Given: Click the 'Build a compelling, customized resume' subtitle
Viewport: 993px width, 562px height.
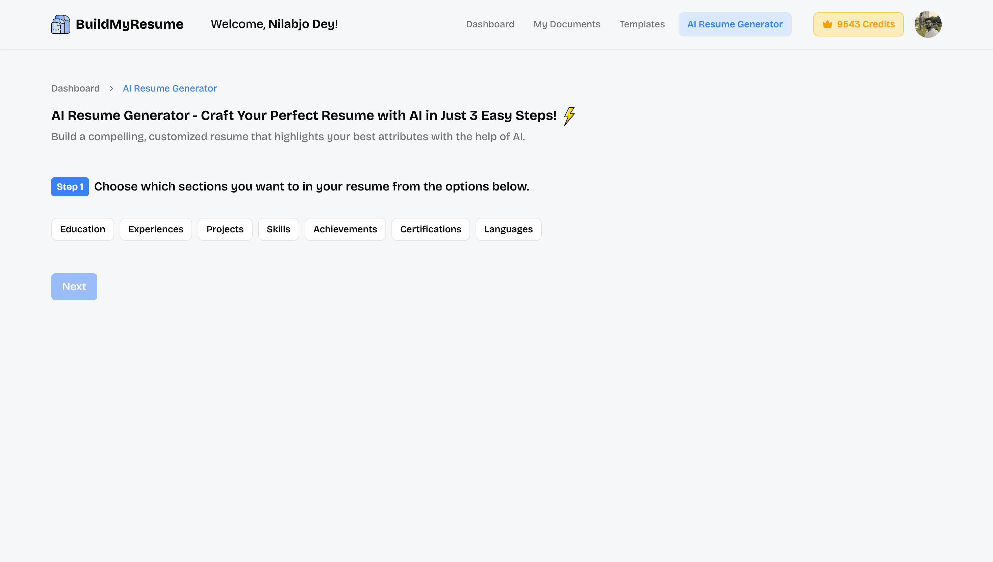Looking at the screenshot, I should coord(288,137).
